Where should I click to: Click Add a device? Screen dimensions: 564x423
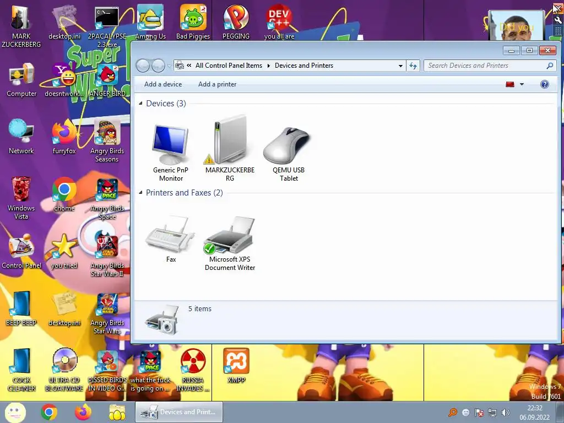coord(163,84)
